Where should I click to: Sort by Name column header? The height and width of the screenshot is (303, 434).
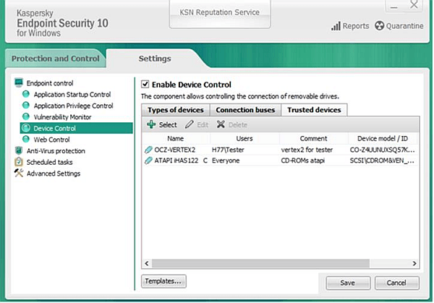point(176,138)
